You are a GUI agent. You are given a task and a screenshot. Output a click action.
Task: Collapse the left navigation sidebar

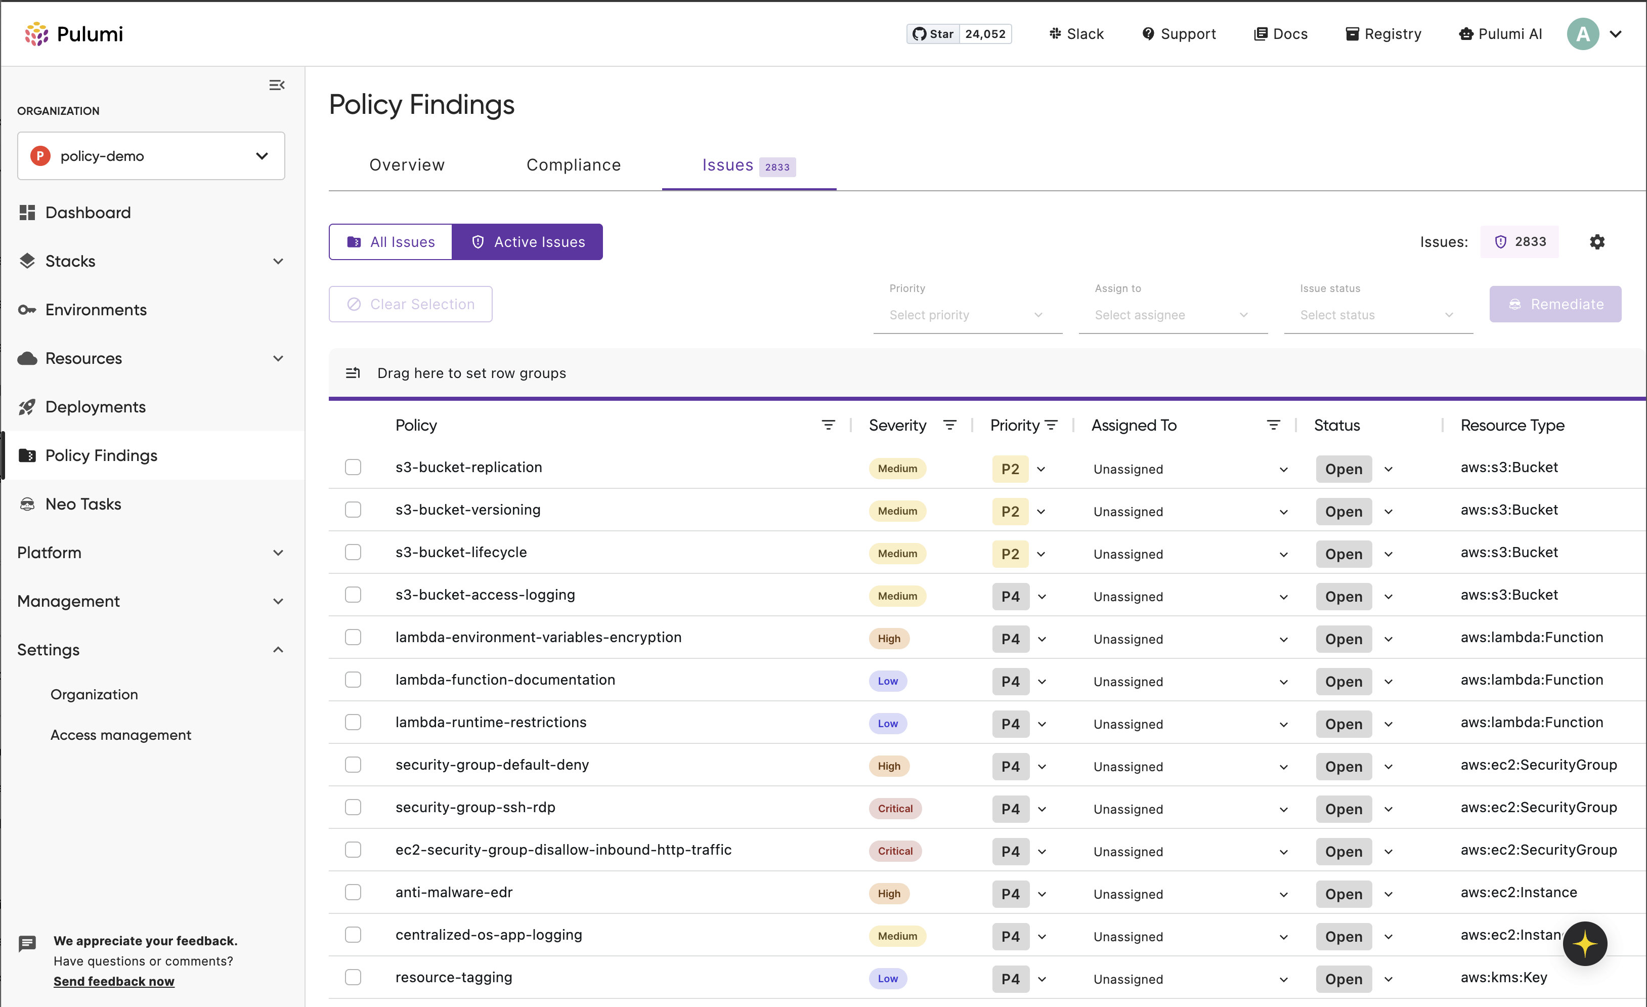277,84
